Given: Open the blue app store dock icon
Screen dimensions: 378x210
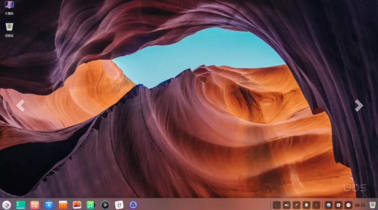Looking at the screenshot, I should click(x=49, y=204).
